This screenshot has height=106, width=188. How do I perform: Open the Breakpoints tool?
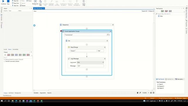click(x=35, y=3)
